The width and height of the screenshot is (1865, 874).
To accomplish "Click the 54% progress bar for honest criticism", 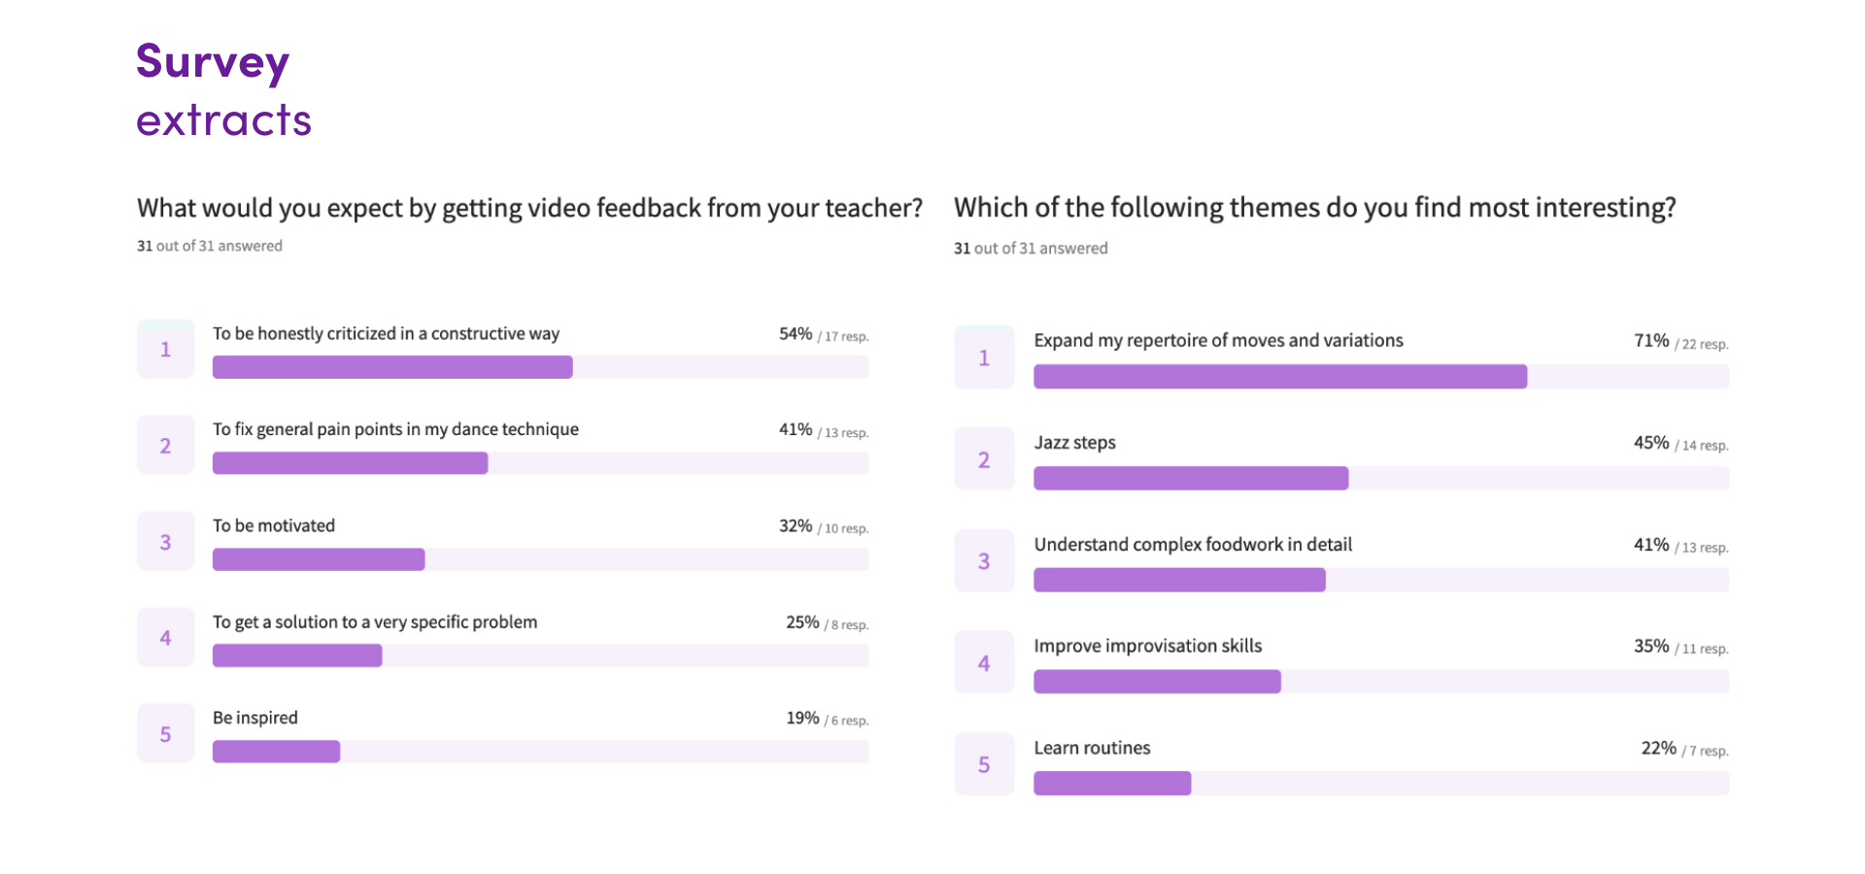I will point(392,367).
